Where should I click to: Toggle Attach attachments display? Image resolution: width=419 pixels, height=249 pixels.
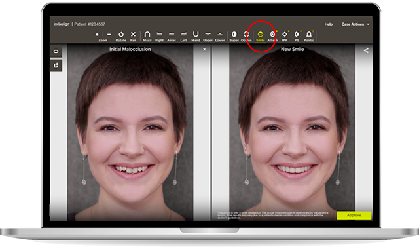click(x=272, y=37)
